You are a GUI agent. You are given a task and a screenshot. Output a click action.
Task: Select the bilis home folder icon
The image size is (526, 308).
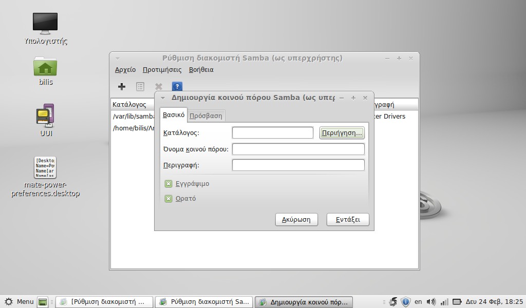click(x=45, y=67)
